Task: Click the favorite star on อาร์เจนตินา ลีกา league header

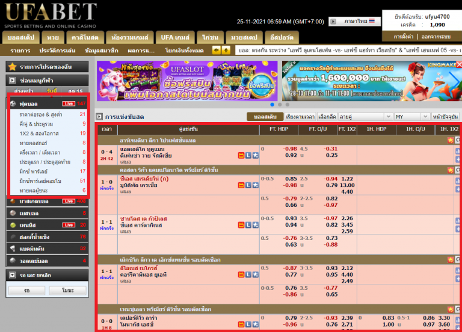Action: coord(450,140)
